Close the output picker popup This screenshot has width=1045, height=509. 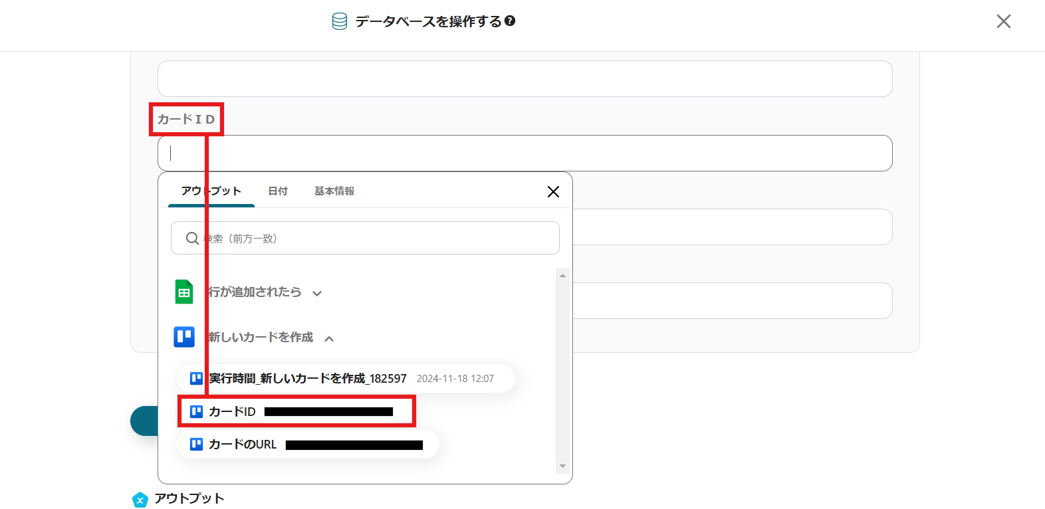click(553, 191)
